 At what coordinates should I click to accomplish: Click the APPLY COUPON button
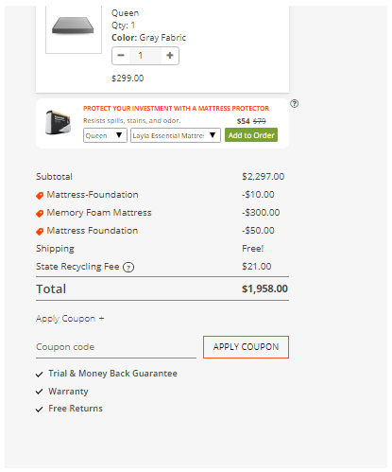pos(246,347)
